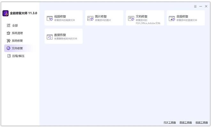Image resolution: width=211 pixels, height=127 pixels.
Task: Minimize the window using the dash button
Action: (201, 6)
